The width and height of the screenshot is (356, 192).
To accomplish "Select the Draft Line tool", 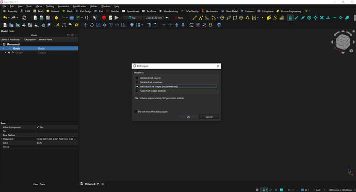I will click(195, 18).
